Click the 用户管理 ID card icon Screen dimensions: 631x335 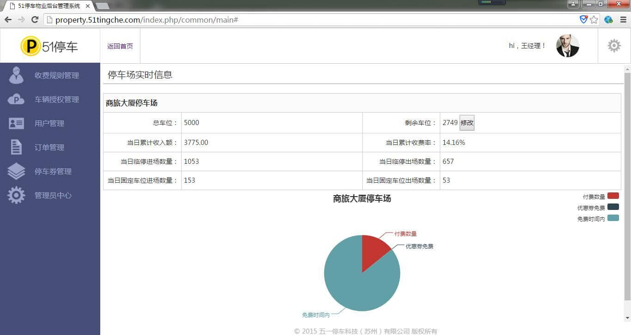[x=16, y=123]
